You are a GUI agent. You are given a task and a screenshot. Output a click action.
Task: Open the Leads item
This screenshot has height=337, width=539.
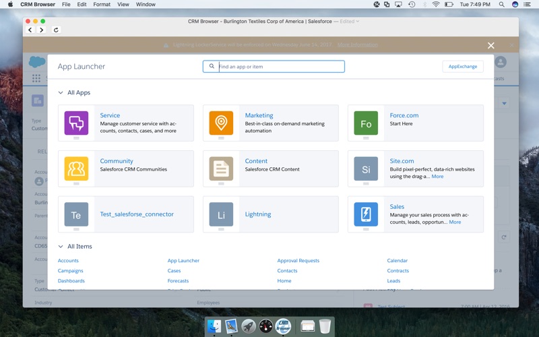pyautogui.click(x=393, y=280)
